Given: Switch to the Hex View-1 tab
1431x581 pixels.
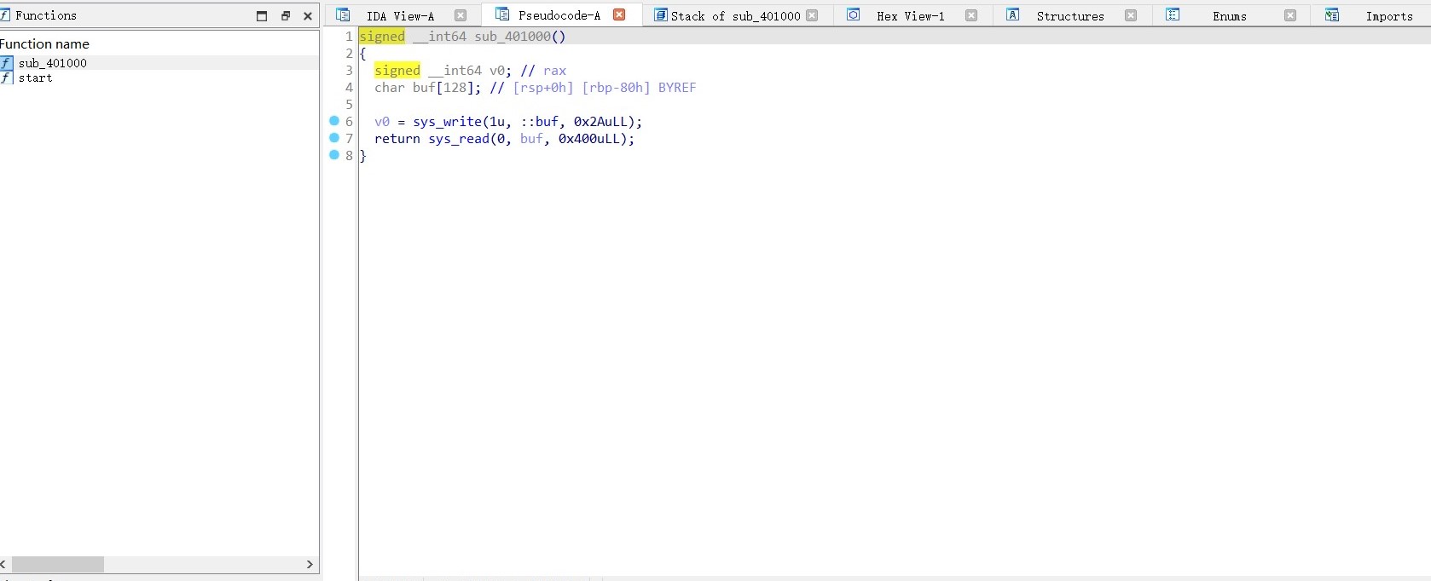Looking at the screenshot, I should pyautogui.click(x=910, y=16).
